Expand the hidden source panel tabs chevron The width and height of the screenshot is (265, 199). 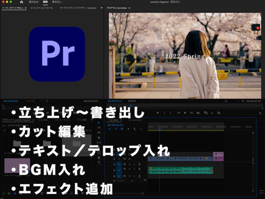click(x=102, y=8)
